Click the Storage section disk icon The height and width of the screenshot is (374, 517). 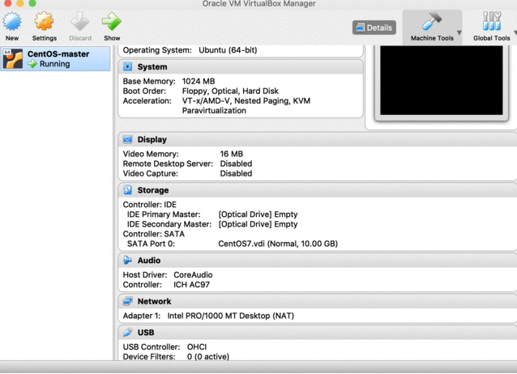point(127,189)
